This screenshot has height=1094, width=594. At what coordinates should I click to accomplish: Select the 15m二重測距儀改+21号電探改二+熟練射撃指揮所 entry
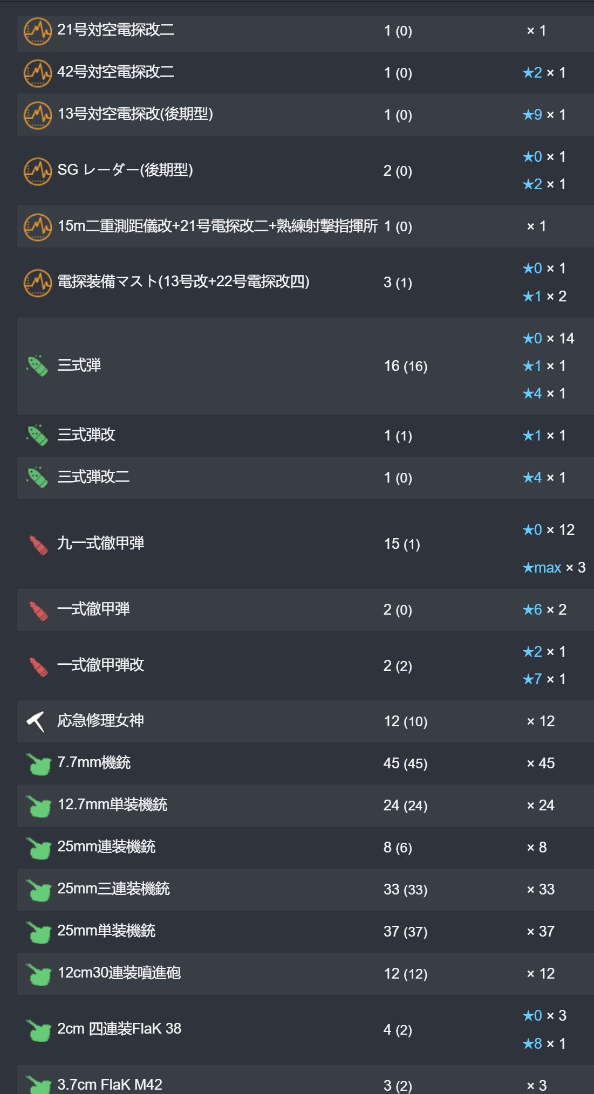click(x=217, y=226)
